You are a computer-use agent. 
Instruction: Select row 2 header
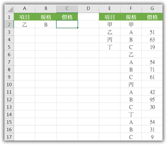(9, 24)
